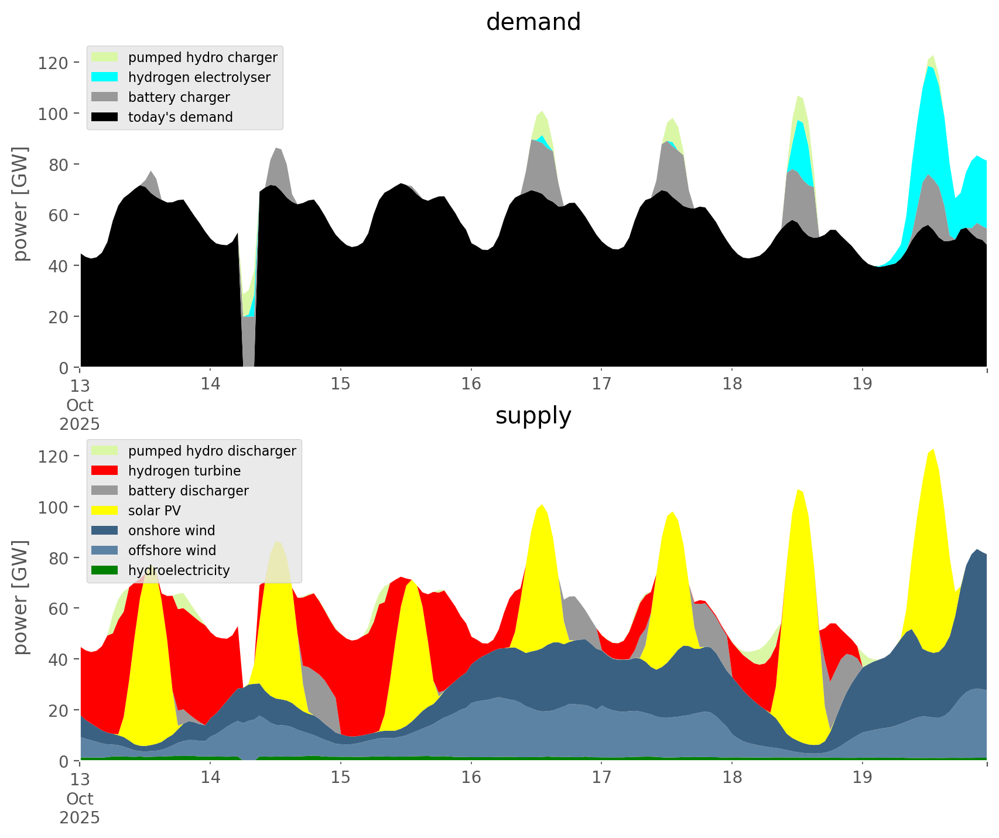Viewport: 999px width, 838px height.
Task: Click the black today's demand legend swatch
Action: pos(105,117)
